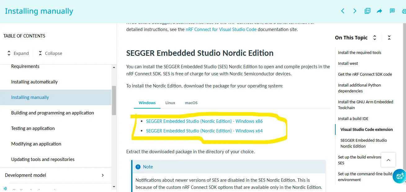Image resolution: width=406 pixels, height=192 pixels.
Task: Go to the previous topic arrow
Action: click(x=343, y=11)
